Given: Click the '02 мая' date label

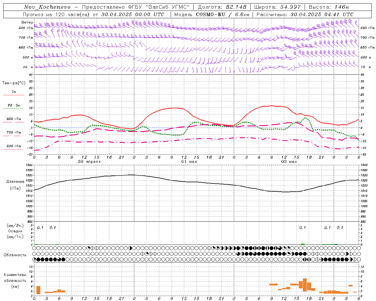Looking at the screenshot, I should click(x=289, y=162).
